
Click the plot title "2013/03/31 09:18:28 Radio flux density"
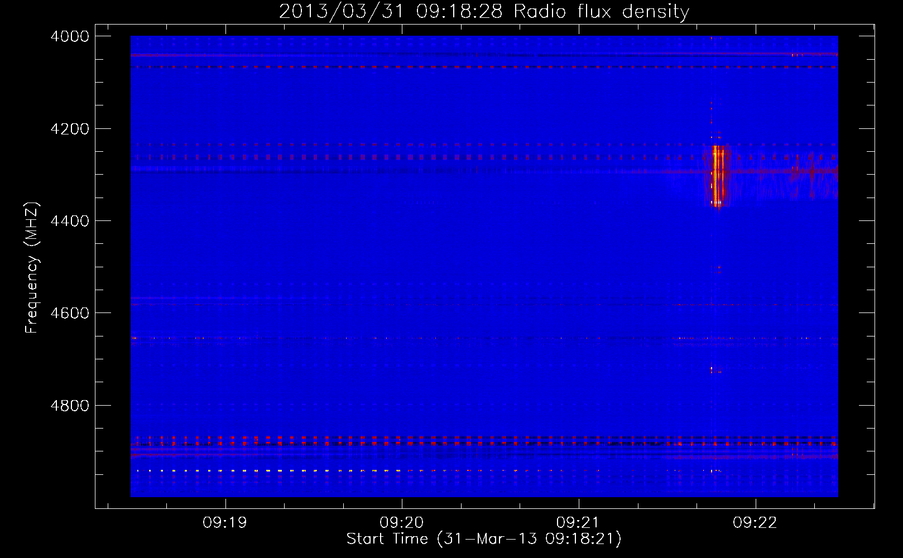click(x=484, y=12)
